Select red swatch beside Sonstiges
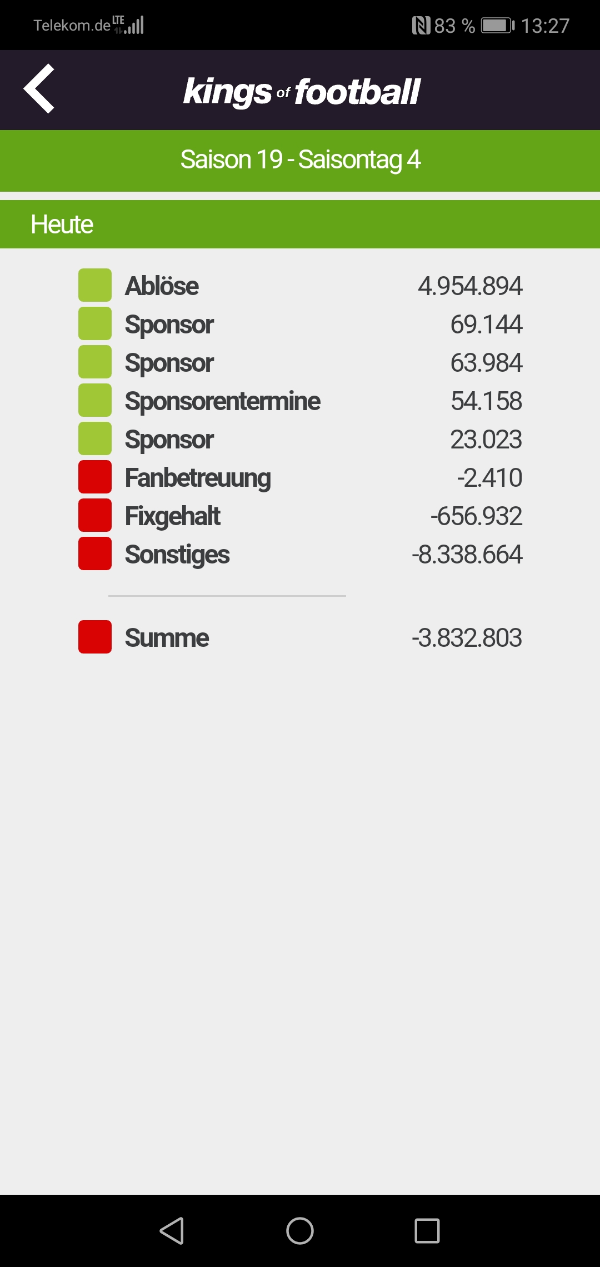Viewport: 600px width, 1267px height. [x=95, y=553]
